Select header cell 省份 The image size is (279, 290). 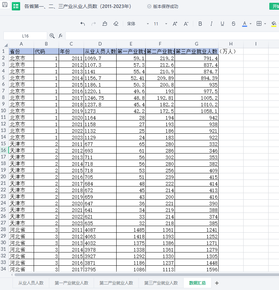coord(21,51)
